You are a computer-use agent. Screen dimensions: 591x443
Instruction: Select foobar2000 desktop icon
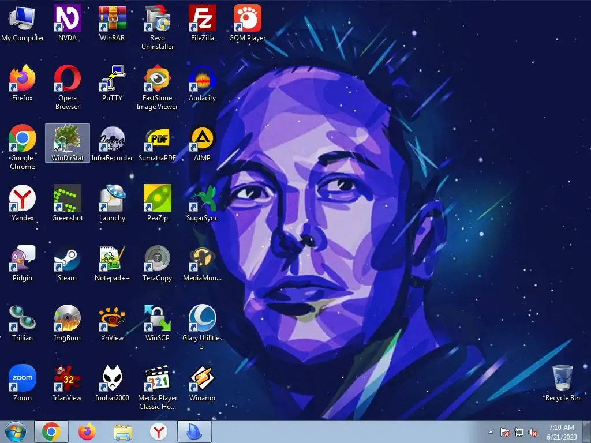pyautogui.click(x=113, y=383)
